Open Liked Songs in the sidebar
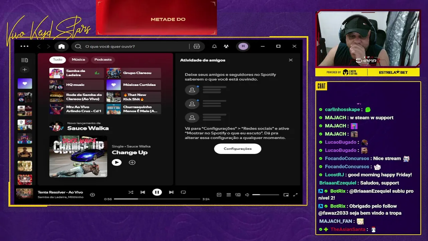Screen dimensions: 428x241 [x=25, y=84]
